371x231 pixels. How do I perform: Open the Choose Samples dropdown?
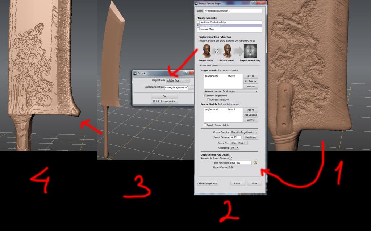tap(244, 132)
